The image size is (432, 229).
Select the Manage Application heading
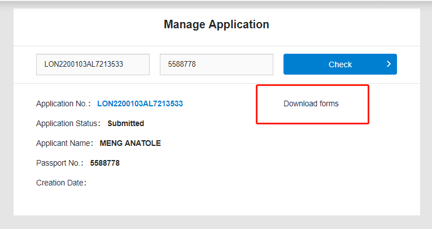(x=216, y=24)
